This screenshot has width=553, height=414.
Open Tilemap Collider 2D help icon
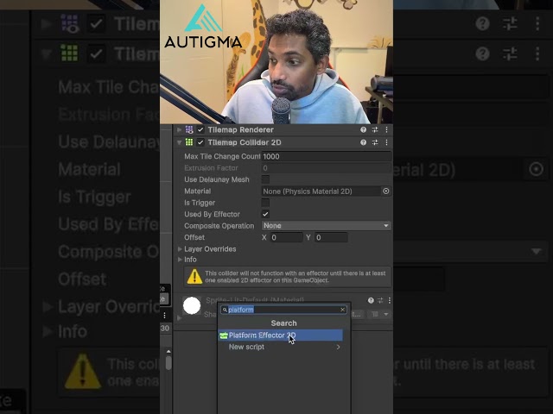[363, 142]
